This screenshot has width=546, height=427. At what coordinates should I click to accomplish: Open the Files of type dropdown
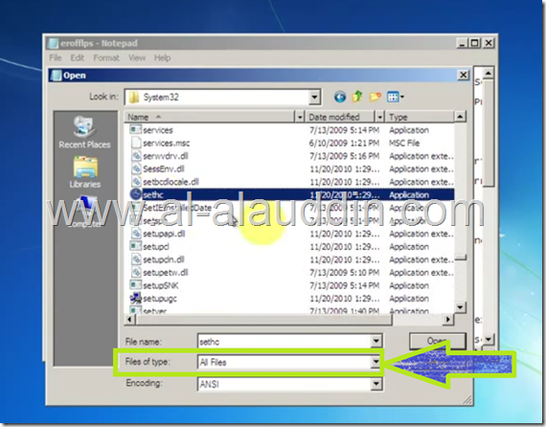point(375,362)
